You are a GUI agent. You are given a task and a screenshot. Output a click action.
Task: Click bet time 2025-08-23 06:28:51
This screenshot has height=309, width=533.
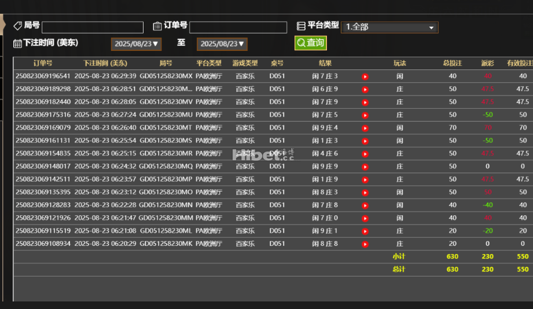coord(105,89)
